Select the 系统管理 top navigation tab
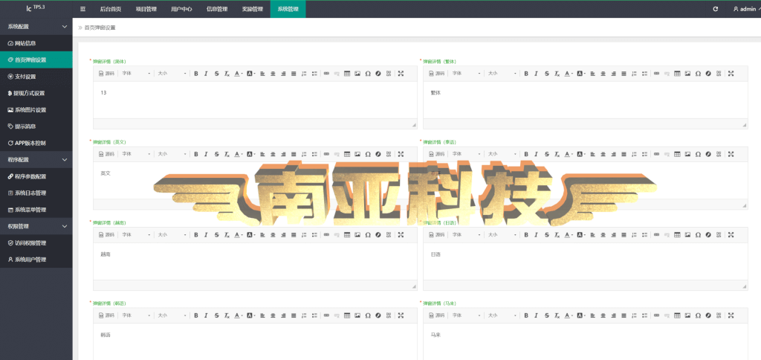Image resolution: width=761 pixels, height=360 pixels. pos(288,9)
